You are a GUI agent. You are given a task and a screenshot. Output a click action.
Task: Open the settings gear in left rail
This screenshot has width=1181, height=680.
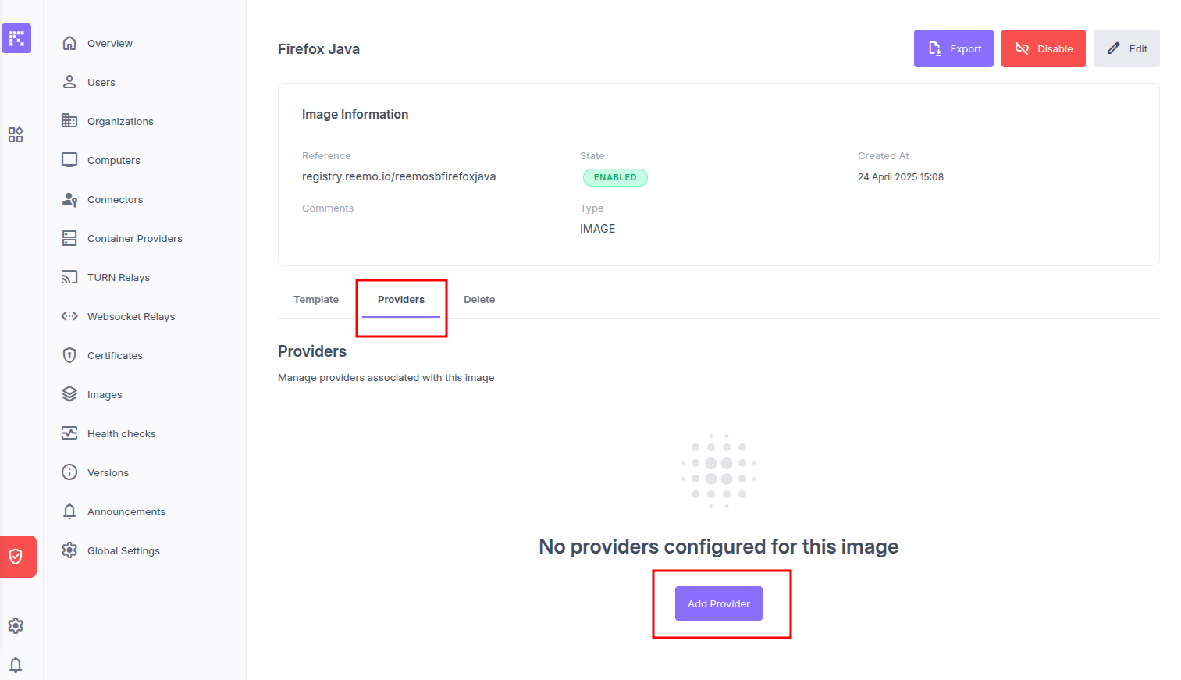[x=16, y=625]
